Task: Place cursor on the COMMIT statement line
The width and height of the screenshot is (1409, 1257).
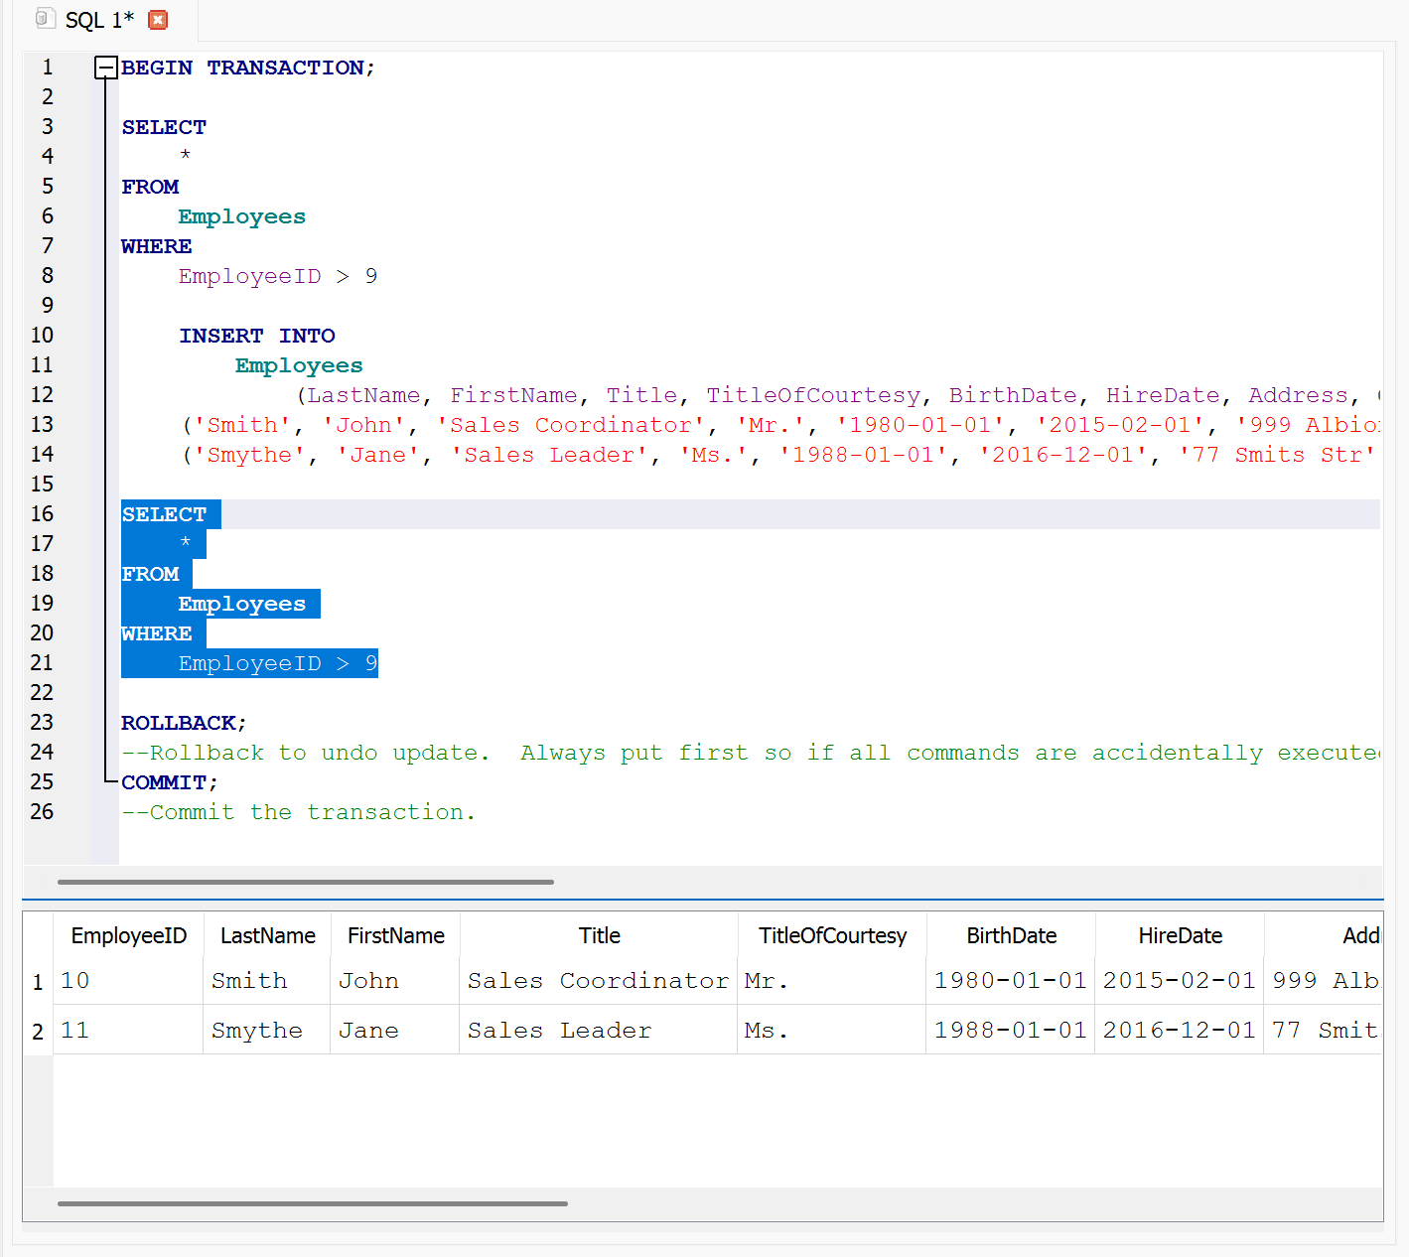Action: tap(164, 782)
